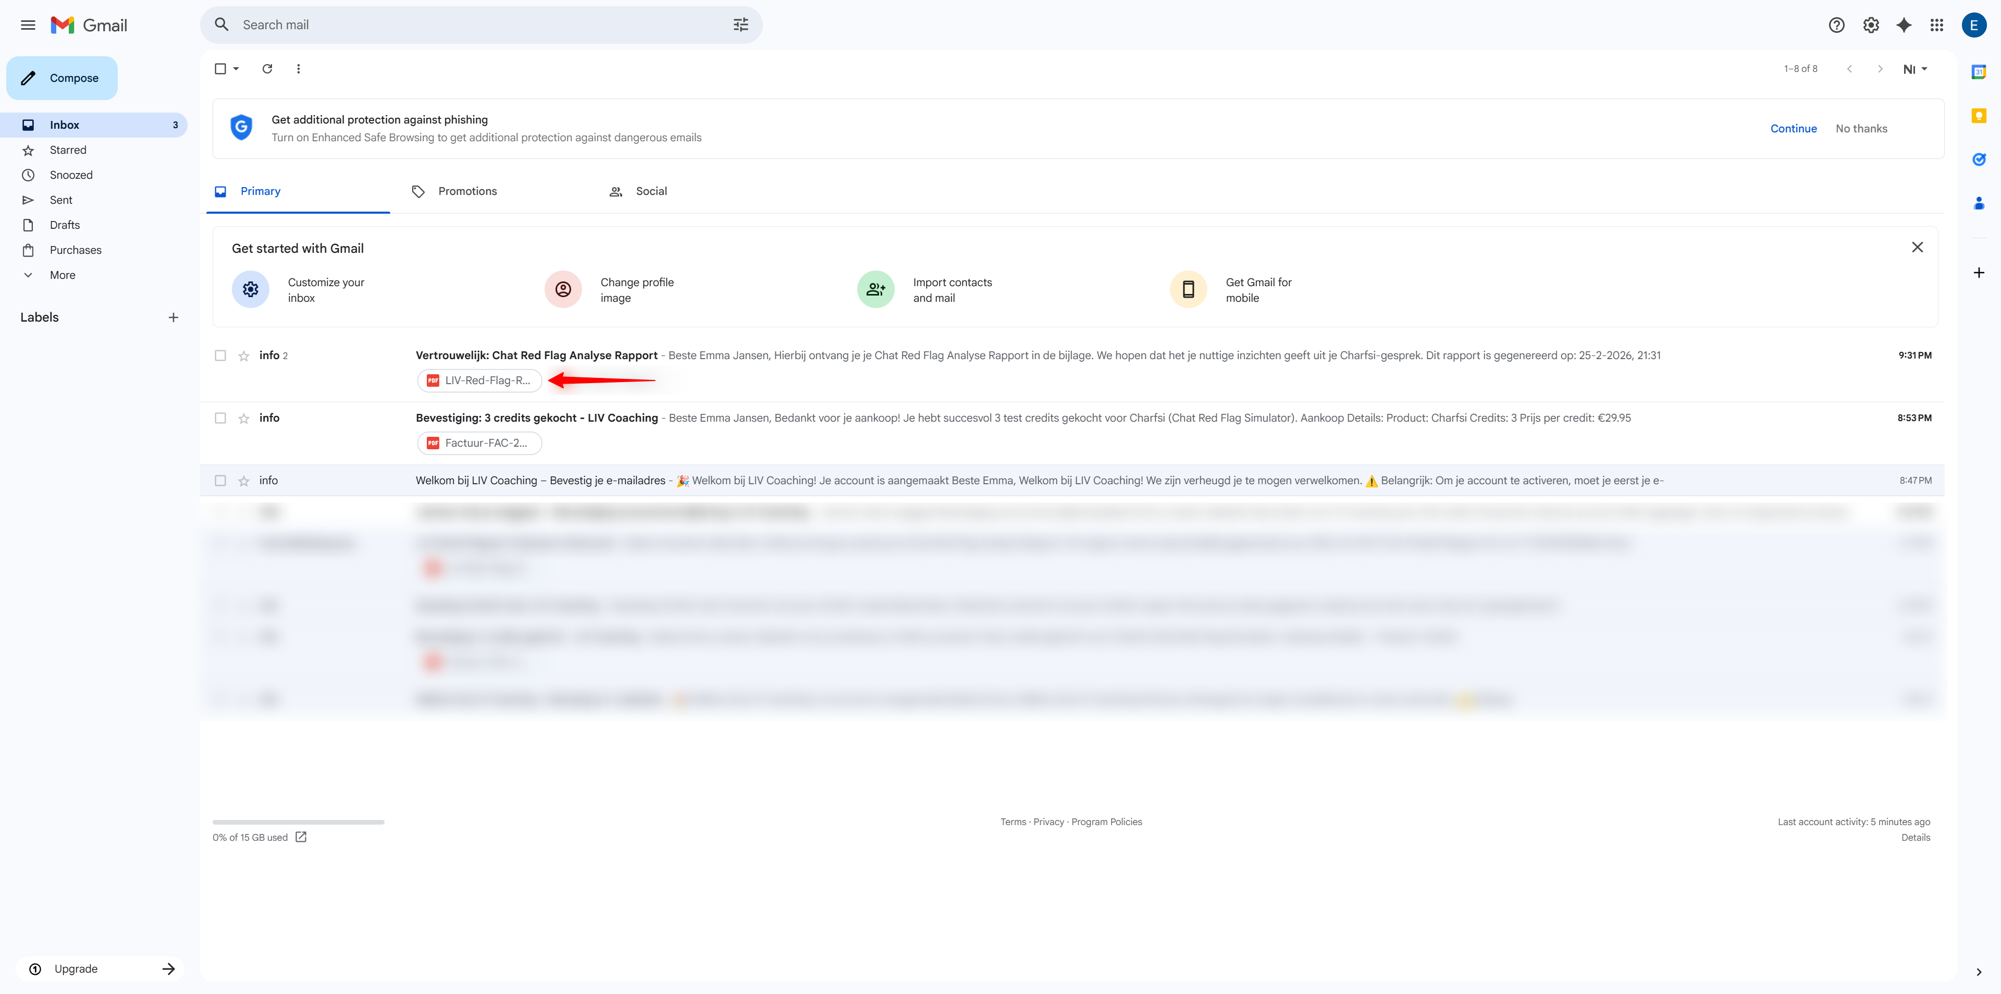Dismiss phishing protection with No thanks
Viewport: 2001px width, 994px height.
(1861, 128)
